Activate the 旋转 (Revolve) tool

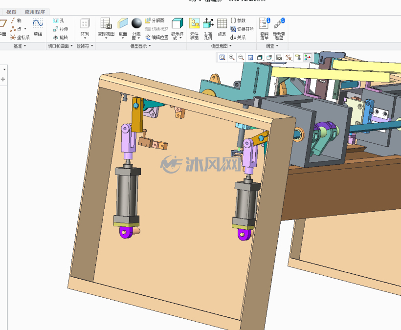(x=60, y=38)
